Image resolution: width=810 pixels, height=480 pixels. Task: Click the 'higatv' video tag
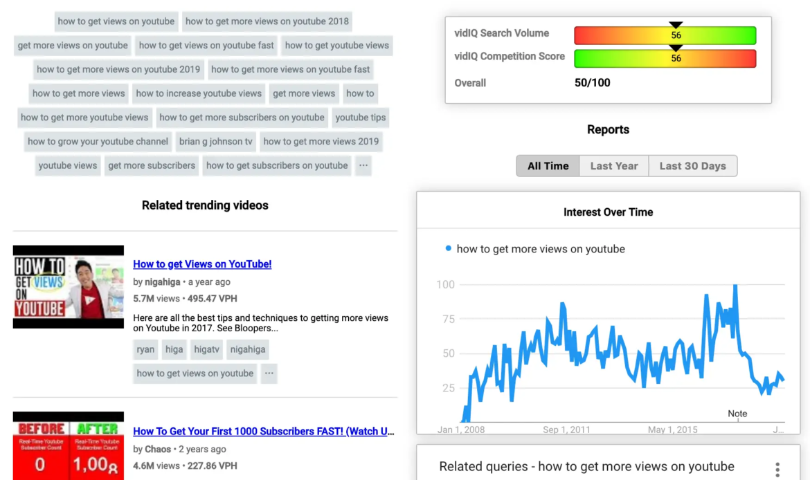206,349
